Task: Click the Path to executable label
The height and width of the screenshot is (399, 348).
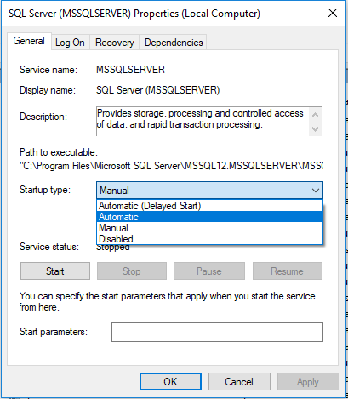Action: pos(59,152)
